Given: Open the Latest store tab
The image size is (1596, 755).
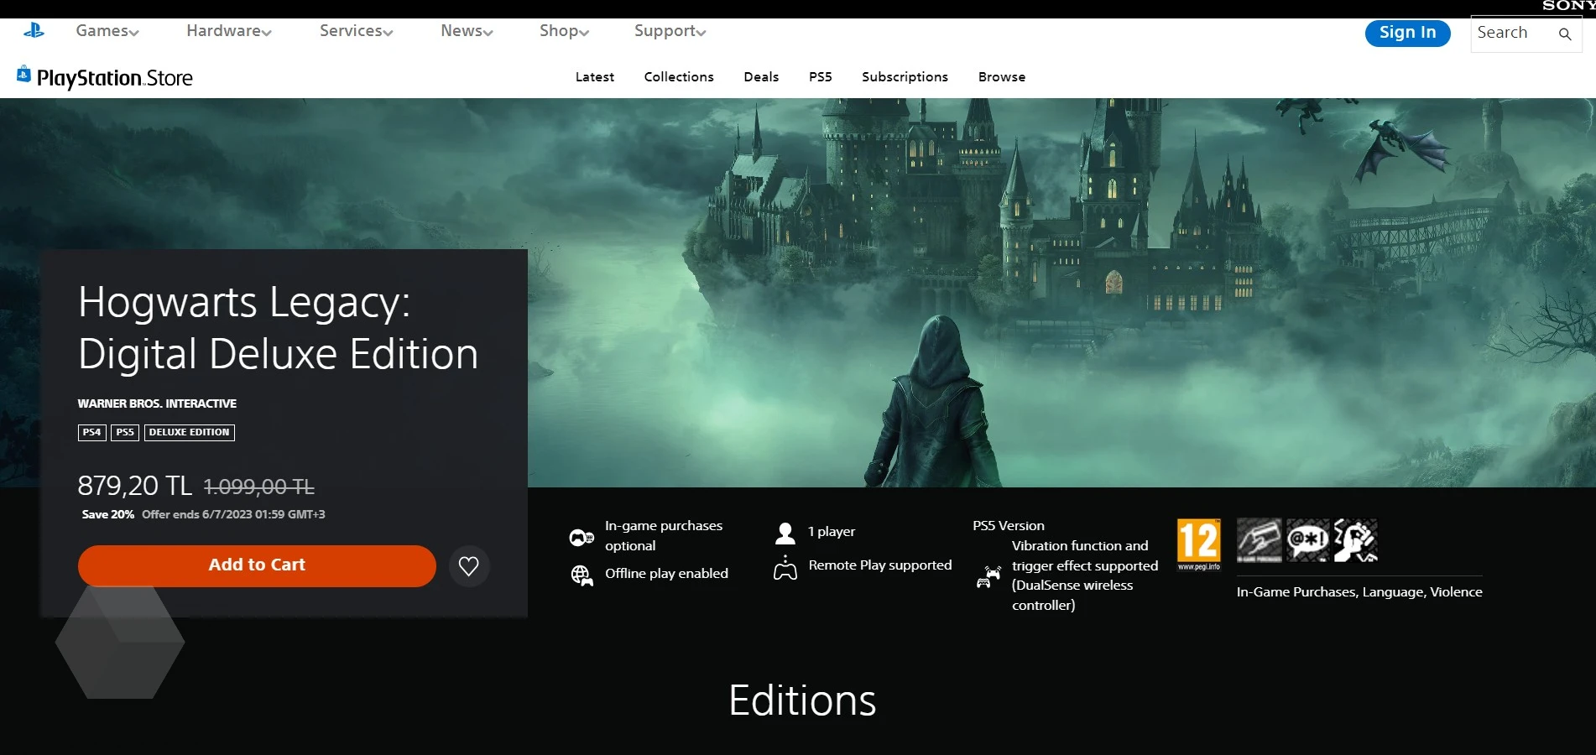Looking at the screenshot, I should tap(595, 77).
